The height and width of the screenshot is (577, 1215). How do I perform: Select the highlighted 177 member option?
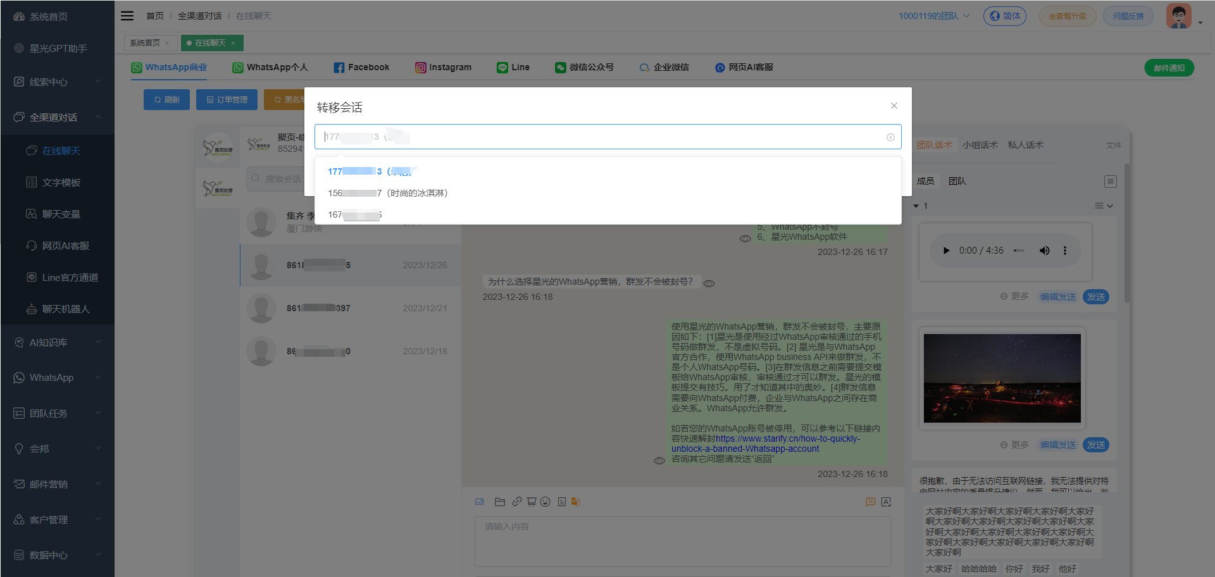[x=607, y=171]
